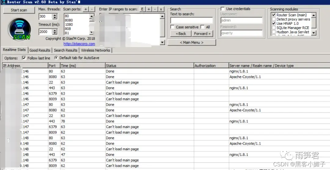Increase Max. threads with up arrow
Image resolution: width=330 pixels, height=170 pixels.
coord(55,15)
